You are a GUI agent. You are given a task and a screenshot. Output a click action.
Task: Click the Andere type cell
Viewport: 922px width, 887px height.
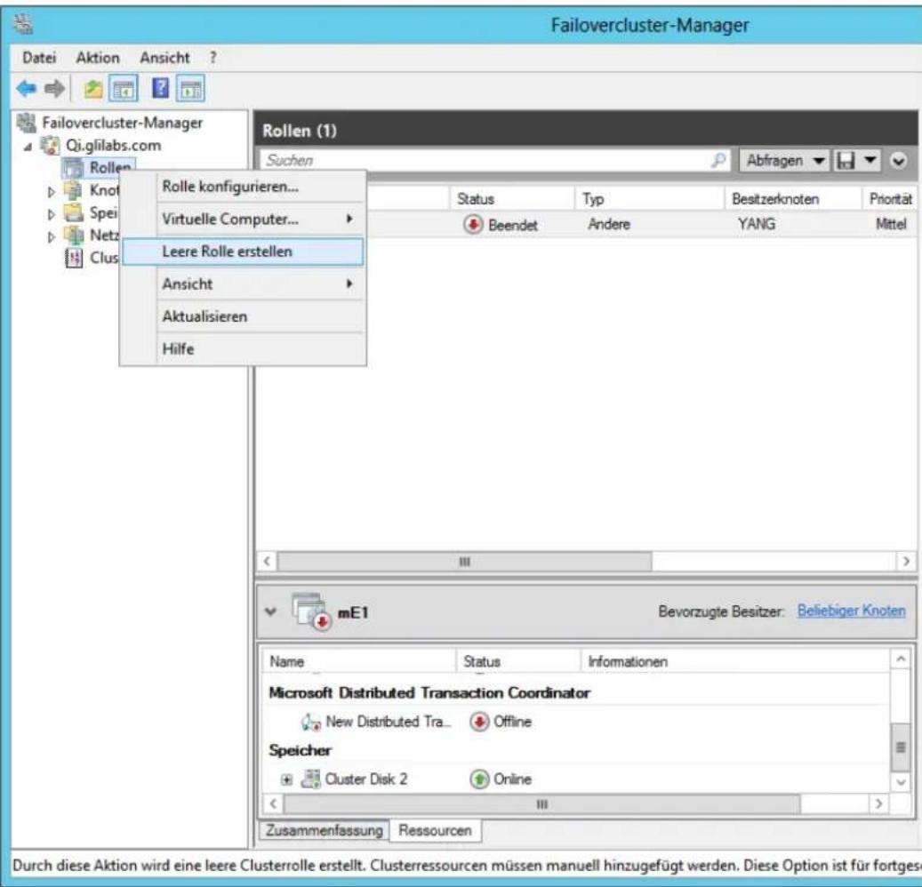tap(608, 224)
